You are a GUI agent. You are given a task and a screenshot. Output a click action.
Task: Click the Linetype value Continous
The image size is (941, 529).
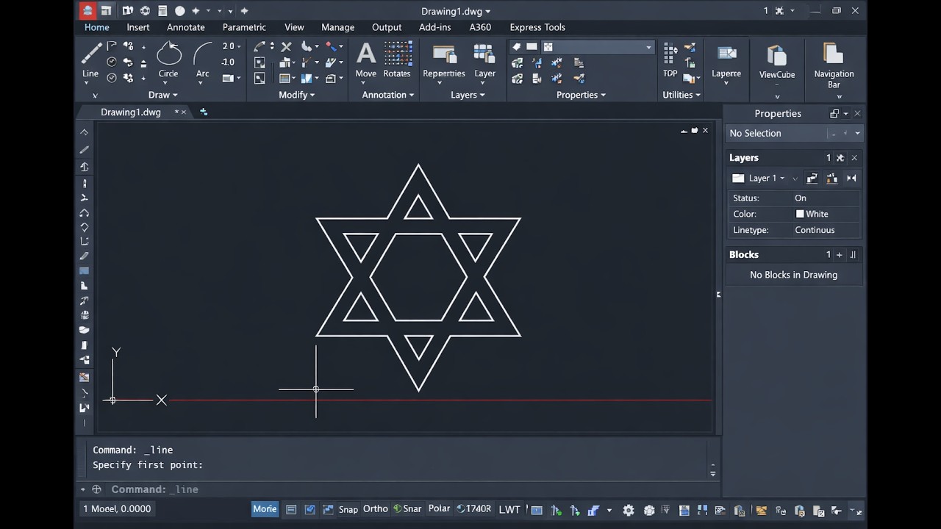pyautogui.click(x=815, y=230)
